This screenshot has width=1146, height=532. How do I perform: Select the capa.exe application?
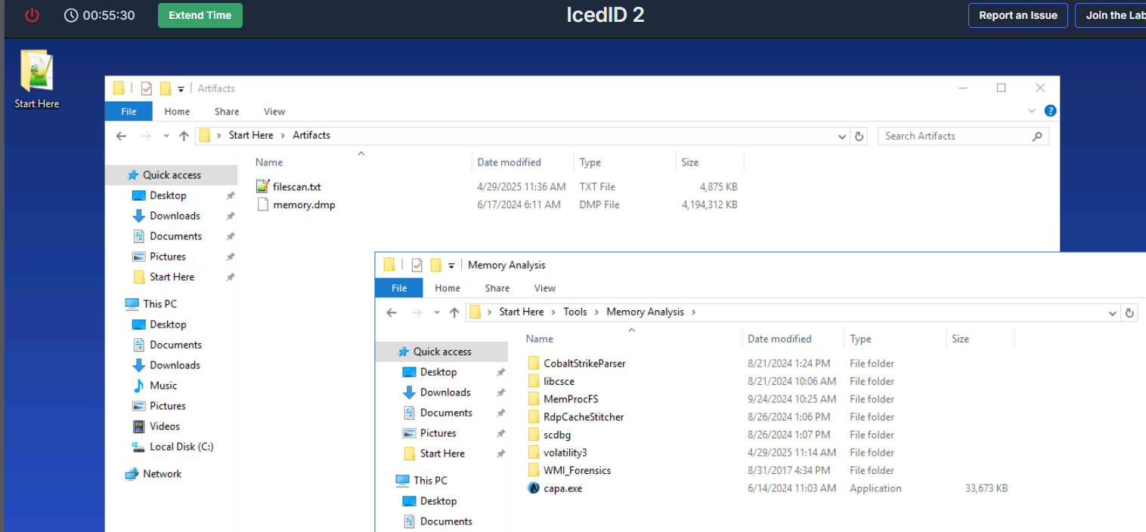click(x=563, y=488)
